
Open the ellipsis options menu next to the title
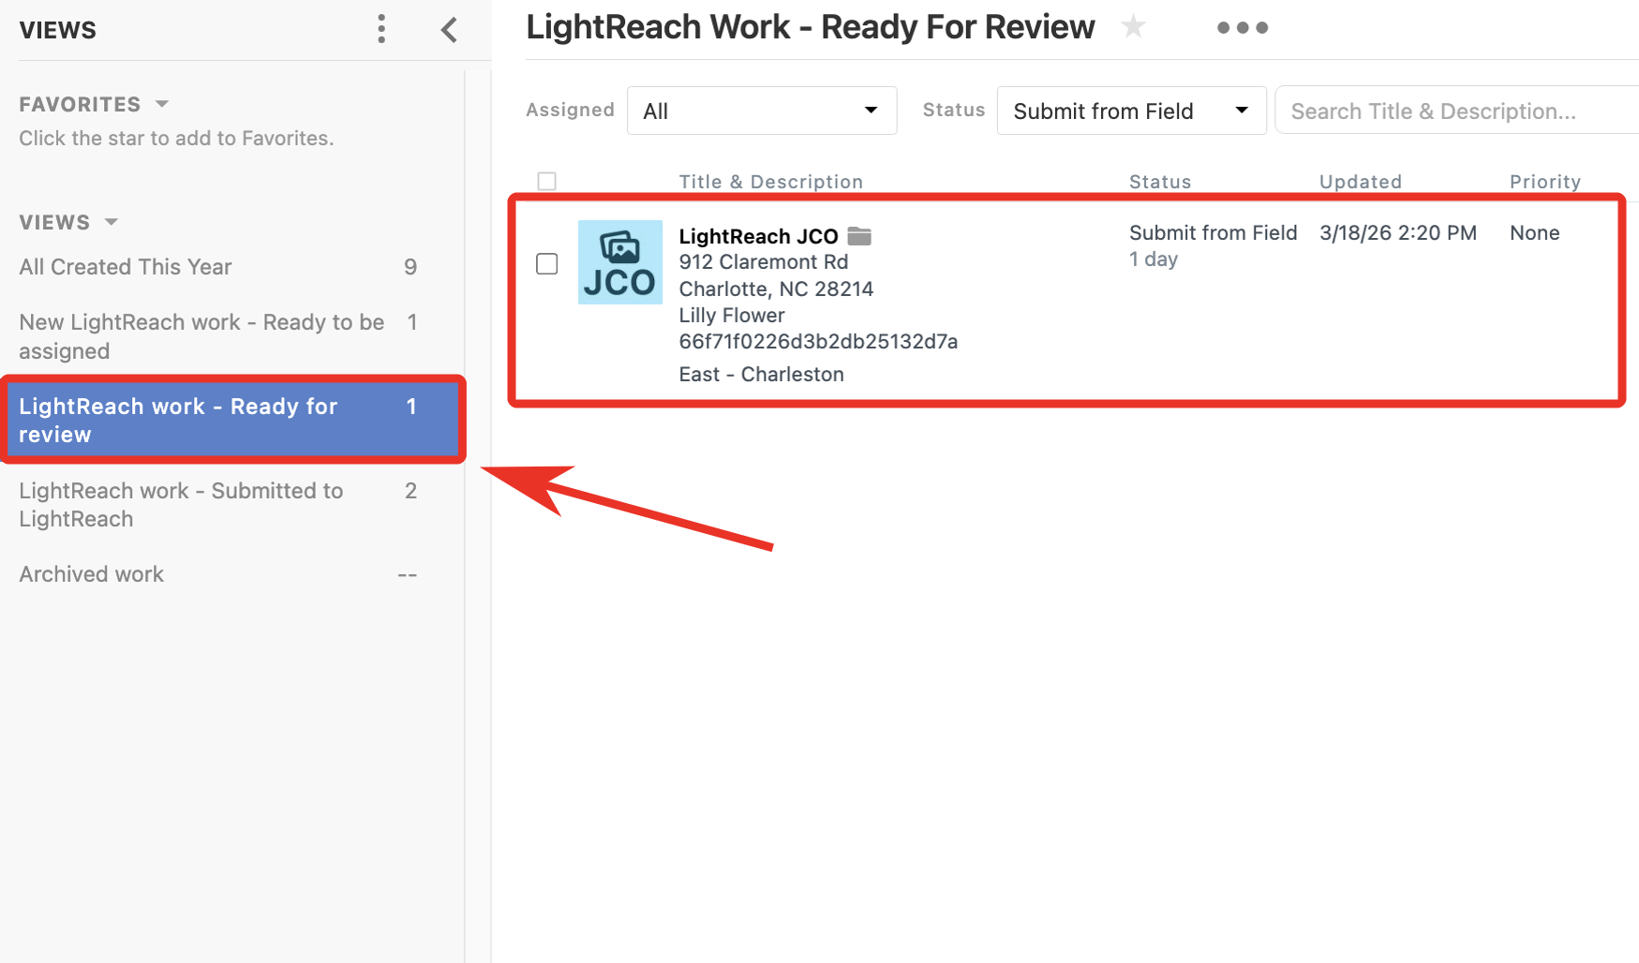point(1242,28)
